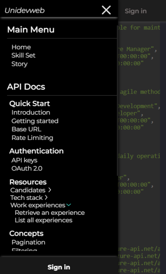Open the Base URL page
166x274 pixels.
tap(26, 129)
